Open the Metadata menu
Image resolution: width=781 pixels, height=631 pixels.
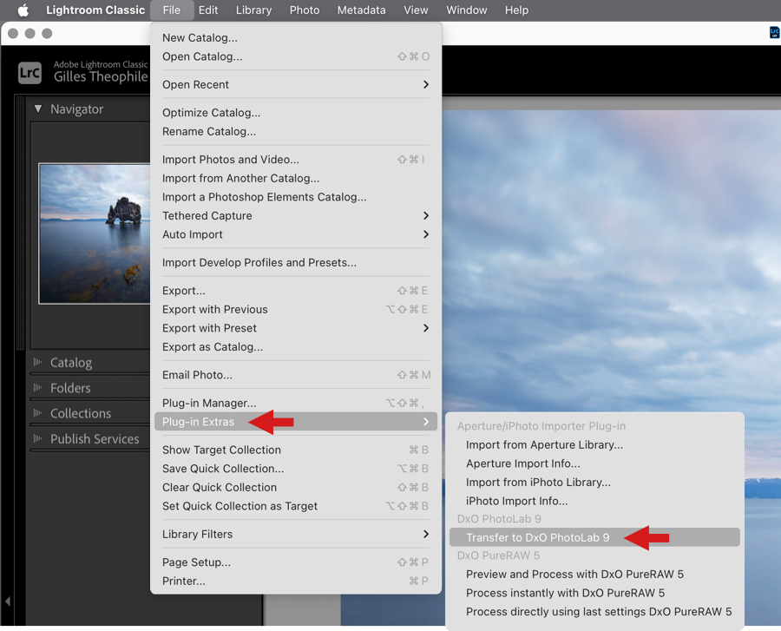(361, 10)
